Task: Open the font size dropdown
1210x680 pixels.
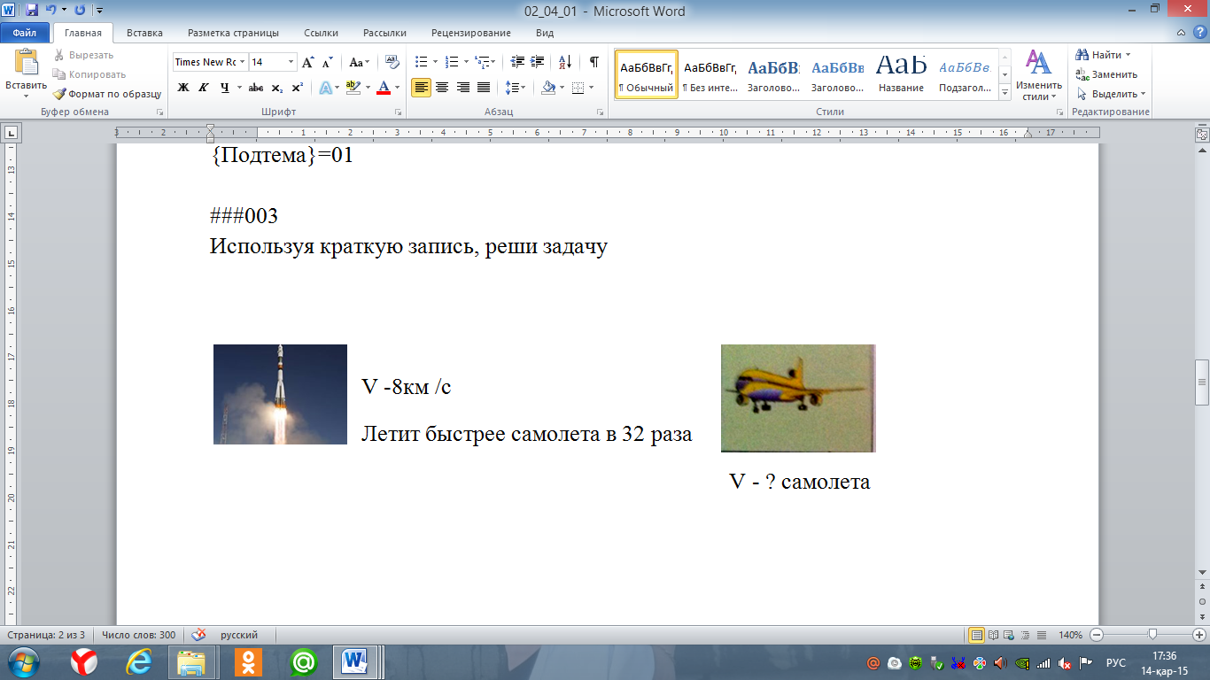Action: point(291,62)
